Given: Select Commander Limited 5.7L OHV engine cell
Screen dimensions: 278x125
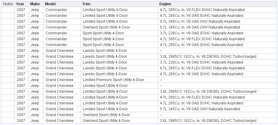Looking at the screenshot, I should click(200, 21).
